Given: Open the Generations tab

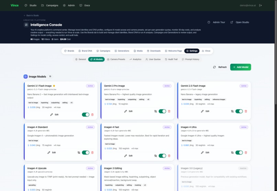Looking at the screenshot, I should (122, 51).
